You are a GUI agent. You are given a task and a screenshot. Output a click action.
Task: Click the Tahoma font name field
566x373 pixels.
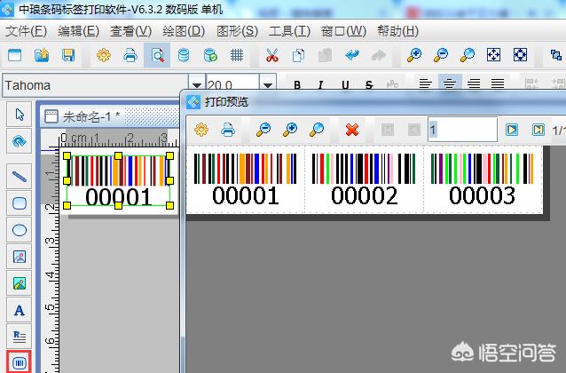coord(95,85)
